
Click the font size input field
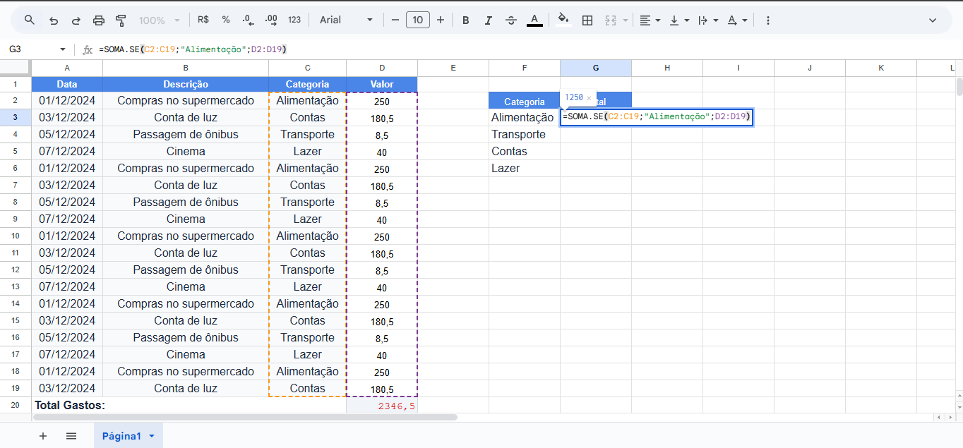tap(417, 20)
